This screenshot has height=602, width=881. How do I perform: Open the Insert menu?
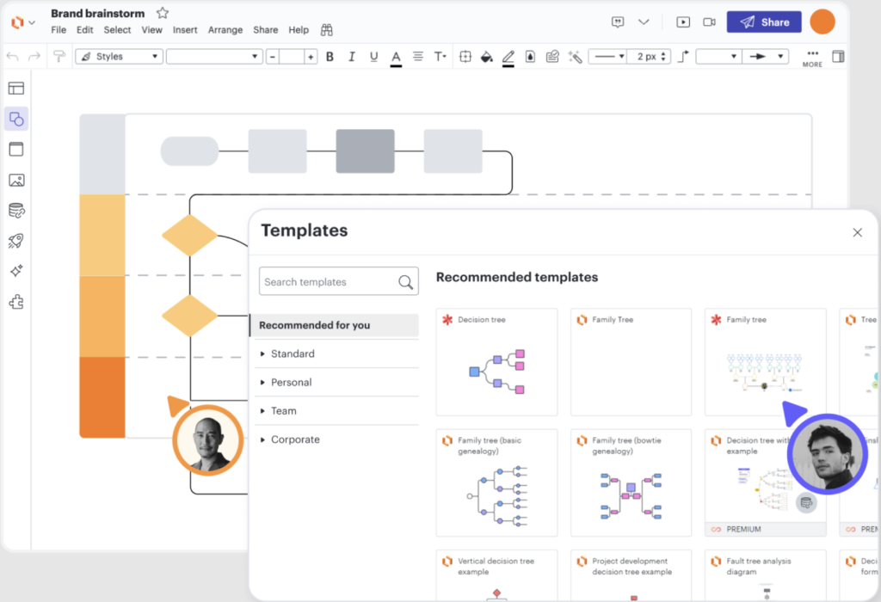(x=185, y=30)
